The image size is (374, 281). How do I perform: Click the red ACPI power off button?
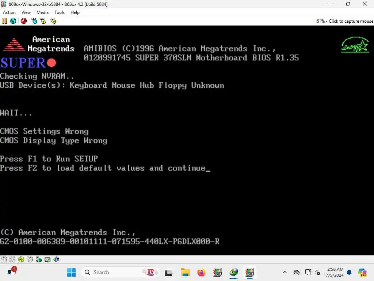(x=24, y=21)
